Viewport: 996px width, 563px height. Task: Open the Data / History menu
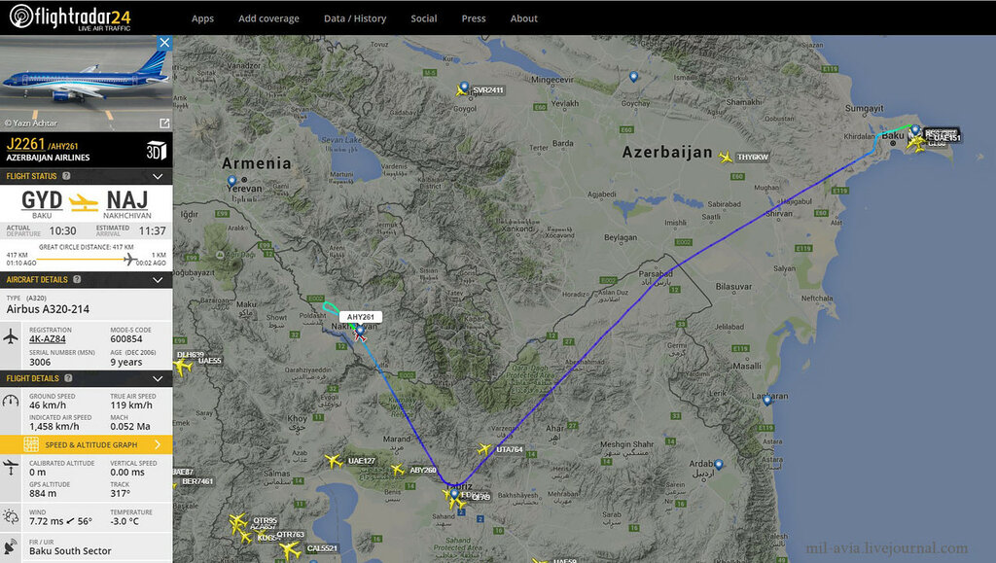(x=355, y=18)
